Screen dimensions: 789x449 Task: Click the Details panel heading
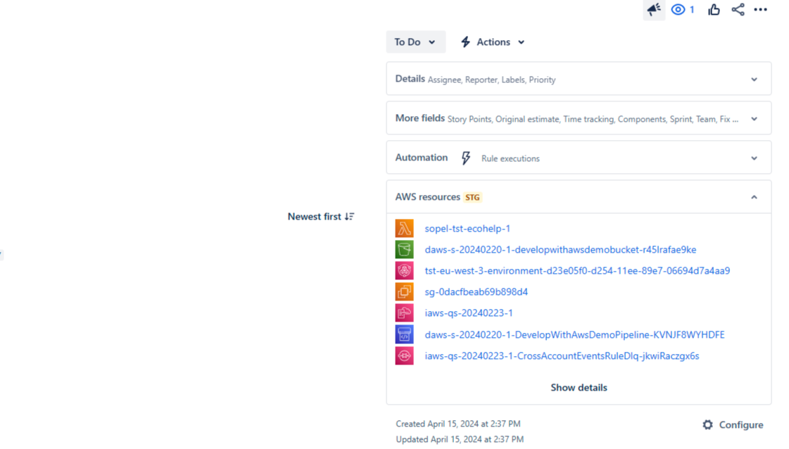(410, 79)
